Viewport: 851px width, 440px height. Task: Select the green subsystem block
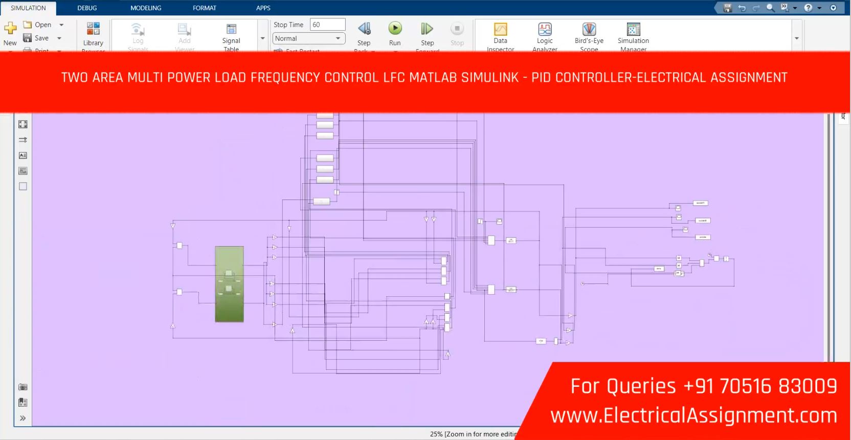[x=229, y=284]
